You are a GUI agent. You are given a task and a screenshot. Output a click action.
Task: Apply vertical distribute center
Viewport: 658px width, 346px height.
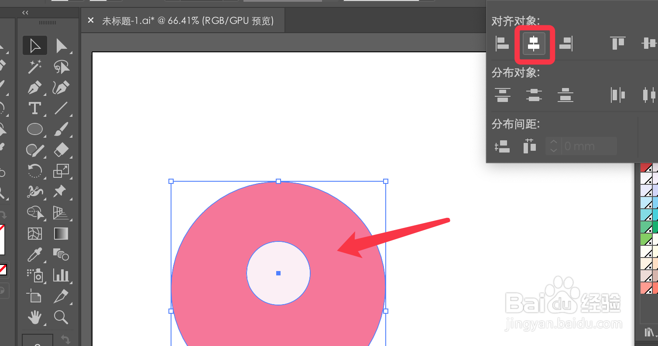pyautogui.click(x=534, y=95)
